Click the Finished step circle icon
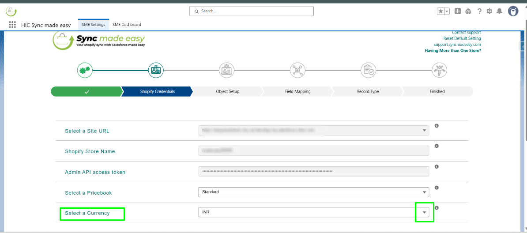527x233 pixels. 439,70
